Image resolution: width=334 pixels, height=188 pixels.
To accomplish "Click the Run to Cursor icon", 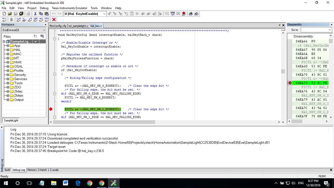I will coord(41,20).
